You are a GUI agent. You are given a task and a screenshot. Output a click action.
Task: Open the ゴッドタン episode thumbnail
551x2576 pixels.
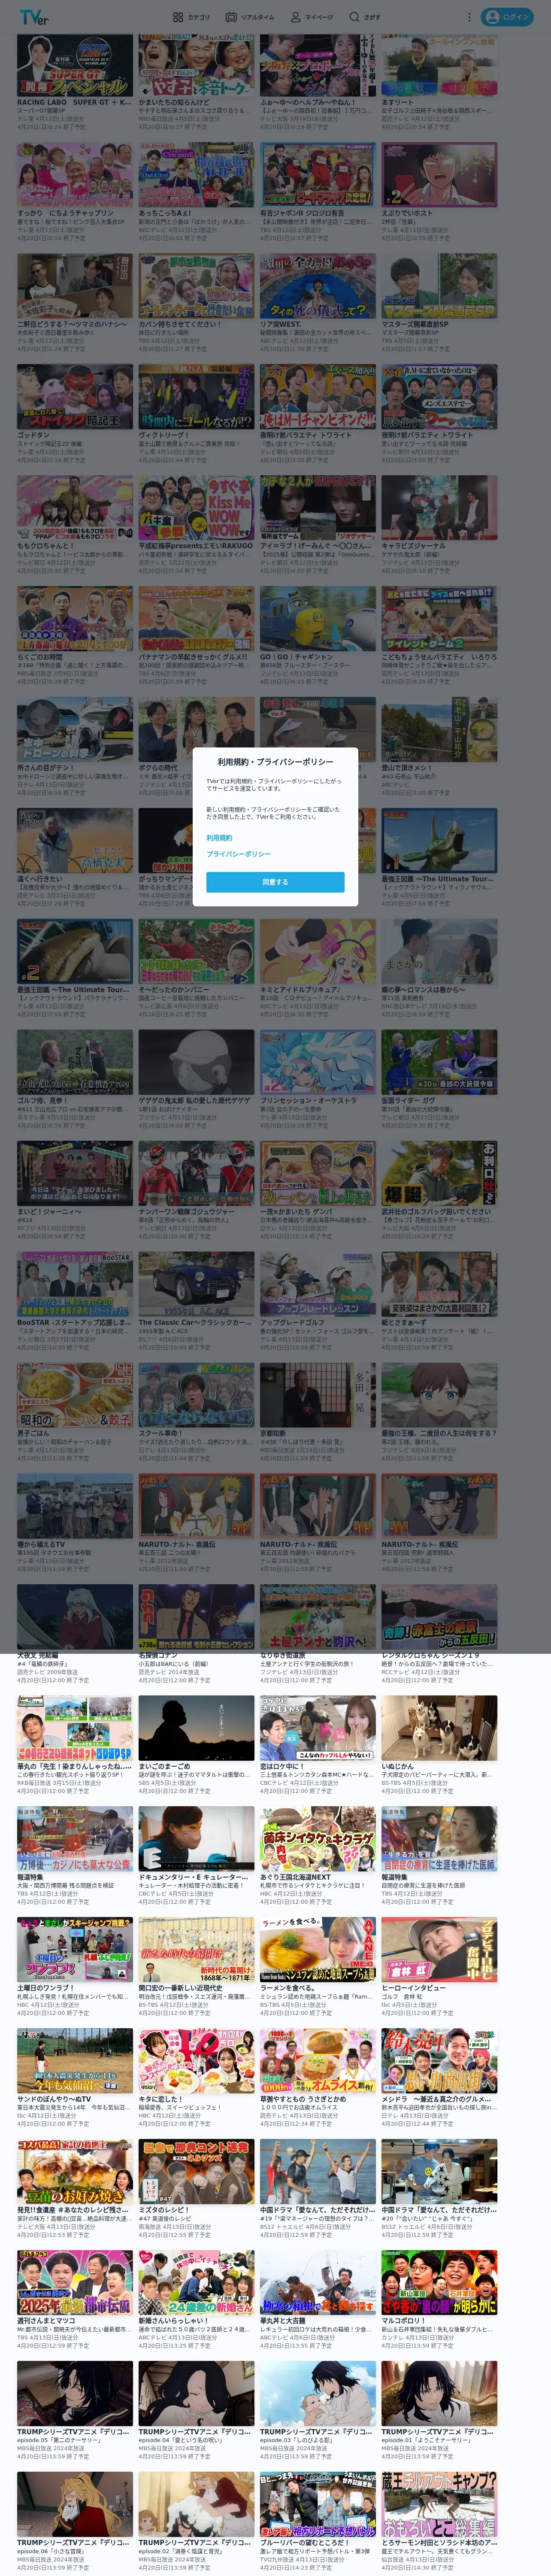point(75,398)
